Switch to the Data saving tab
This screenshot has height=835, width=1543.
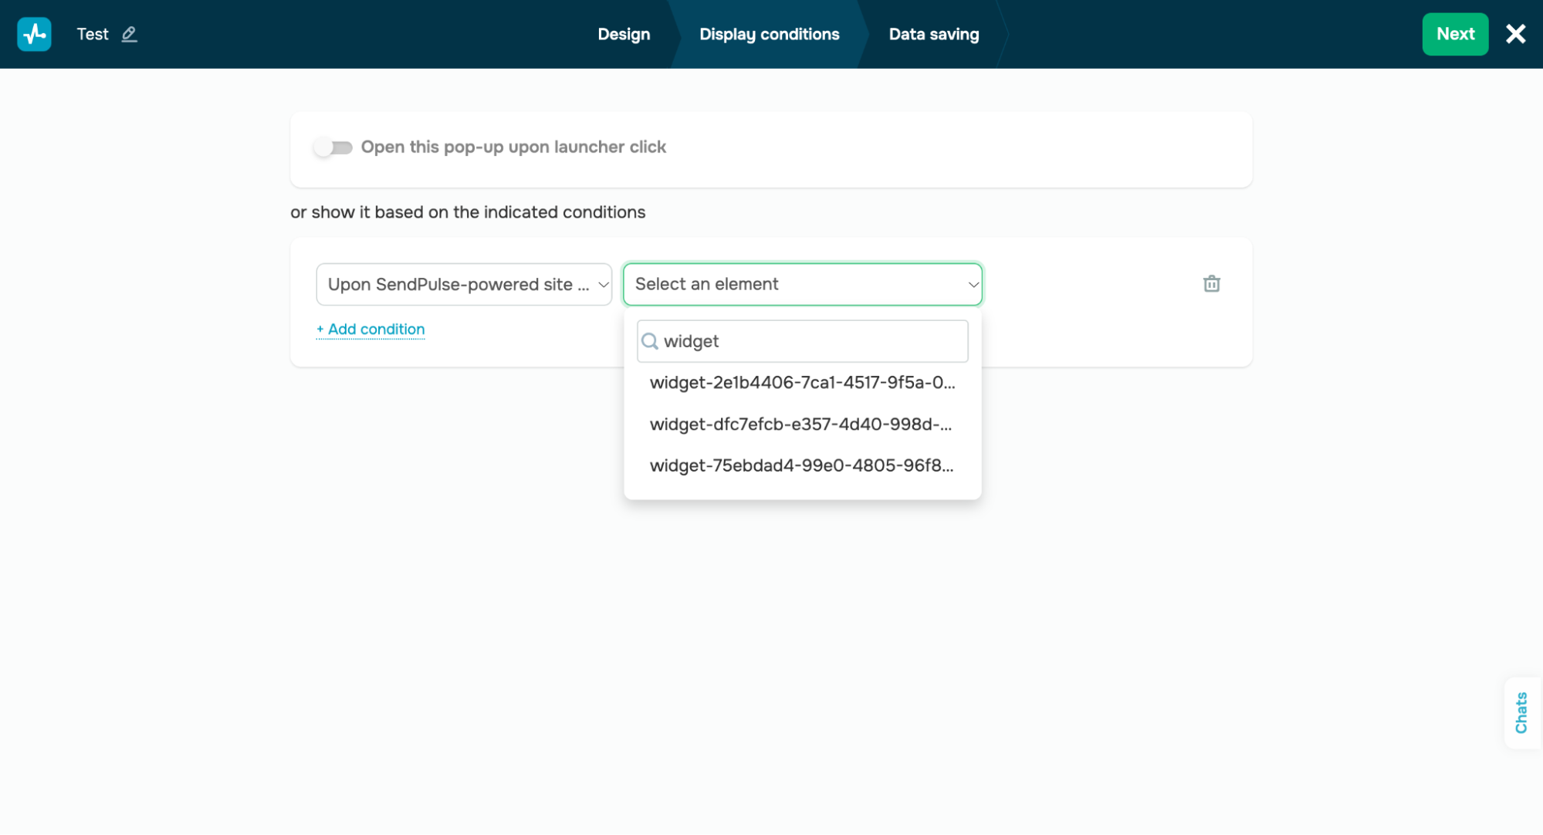933,34
